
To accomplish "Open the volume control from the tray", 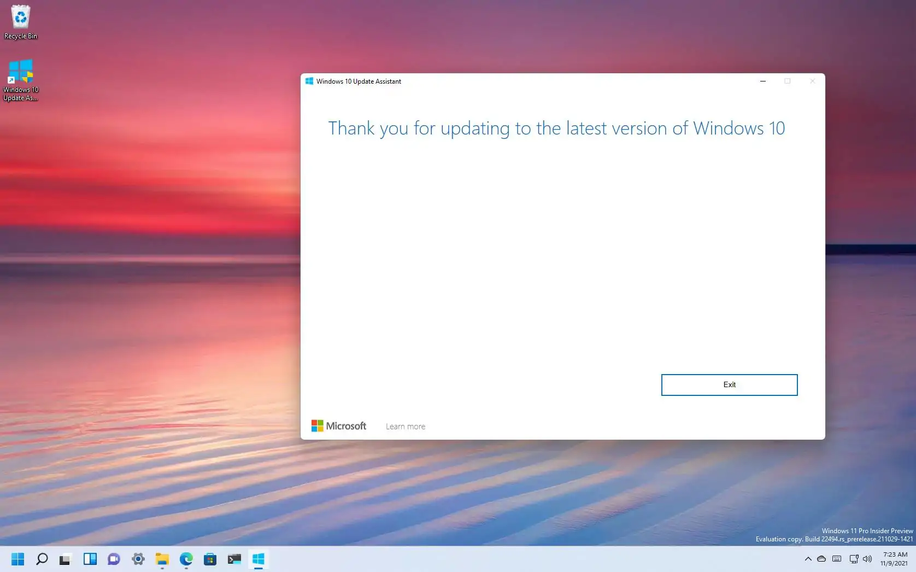I will (x=868, y=559).
